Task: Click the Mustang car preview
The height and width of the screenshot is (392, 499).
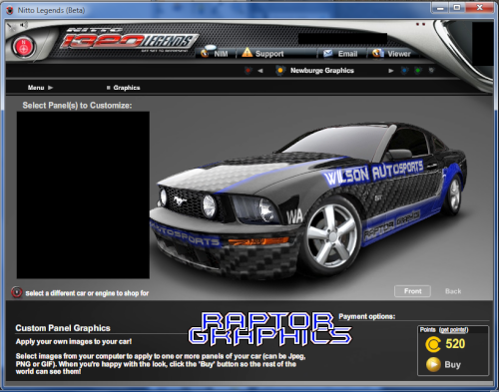Action: [308, 199]
